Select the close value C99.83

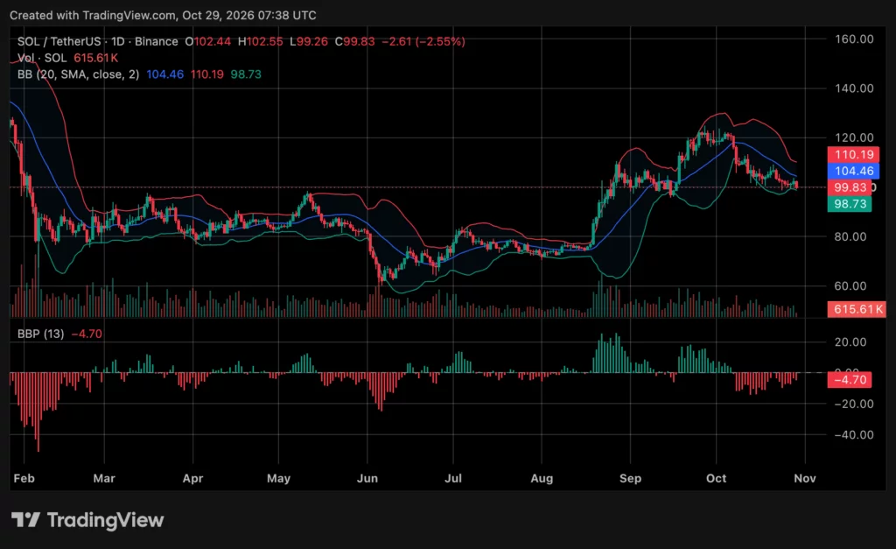click(355, 42)
